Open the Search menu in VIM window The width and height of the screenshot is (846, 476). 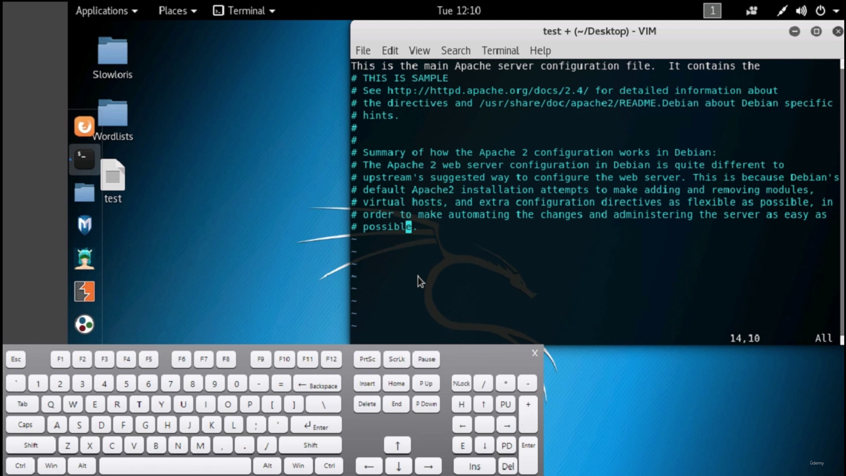point(456,51)
